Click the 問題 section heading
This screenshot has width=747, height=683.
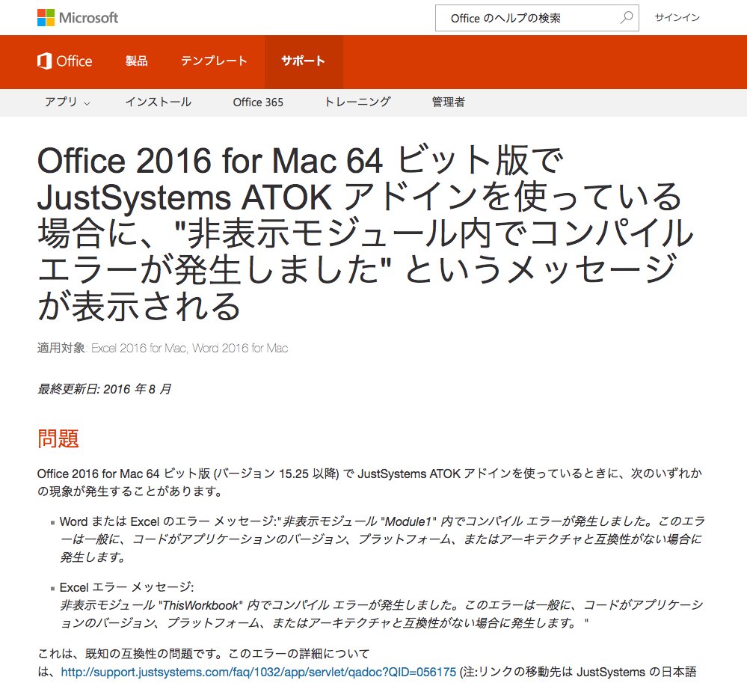coord(58,438)
